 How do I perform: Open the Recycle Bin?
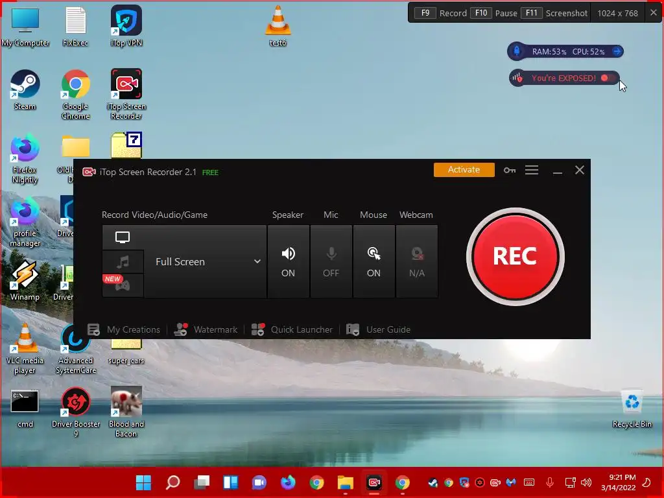632,409
